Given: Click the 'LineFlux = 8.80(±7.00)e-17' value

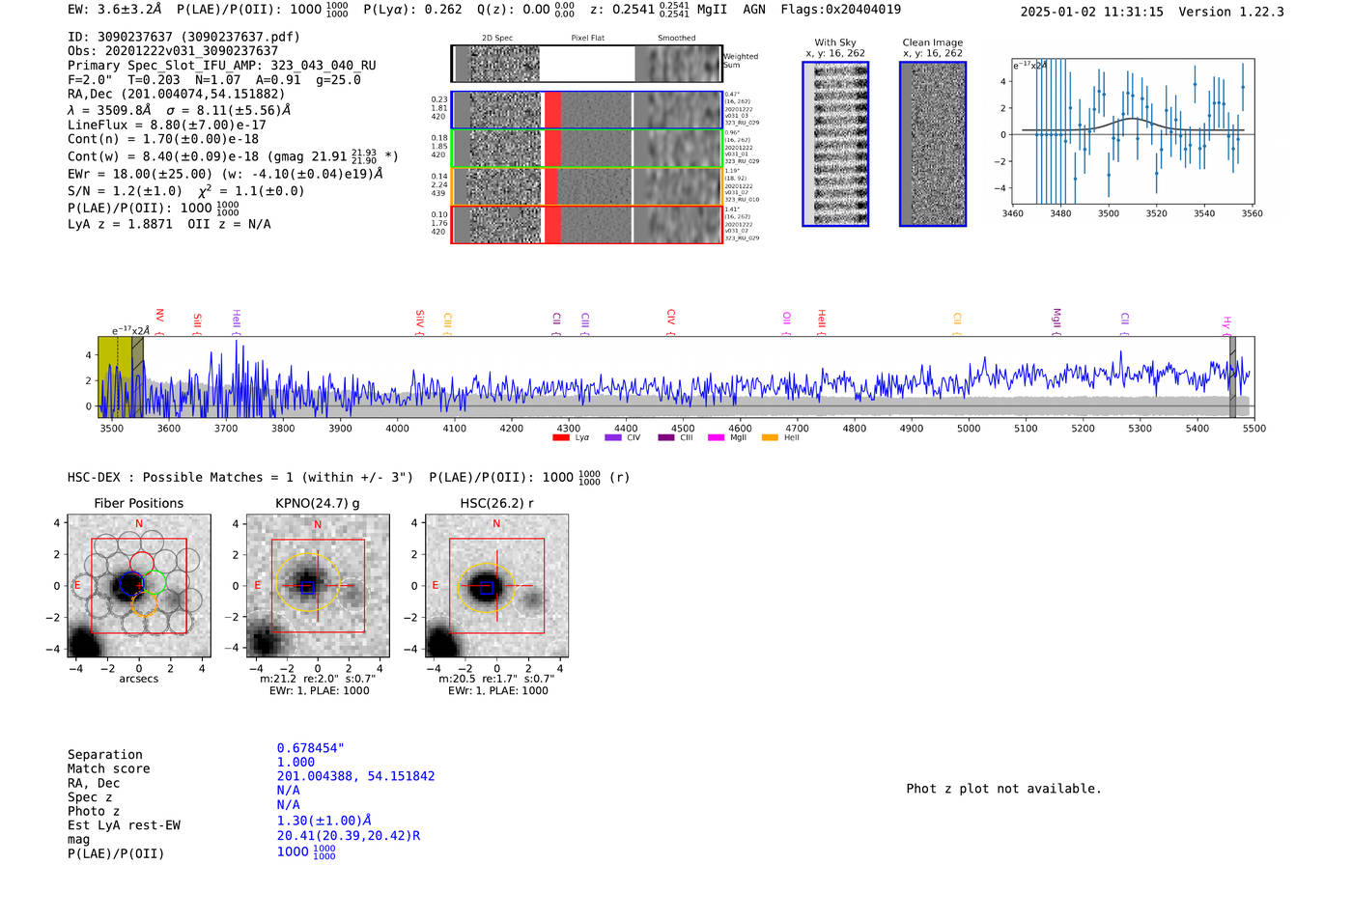Looking at the screenshot, I should tap(167, 125).
